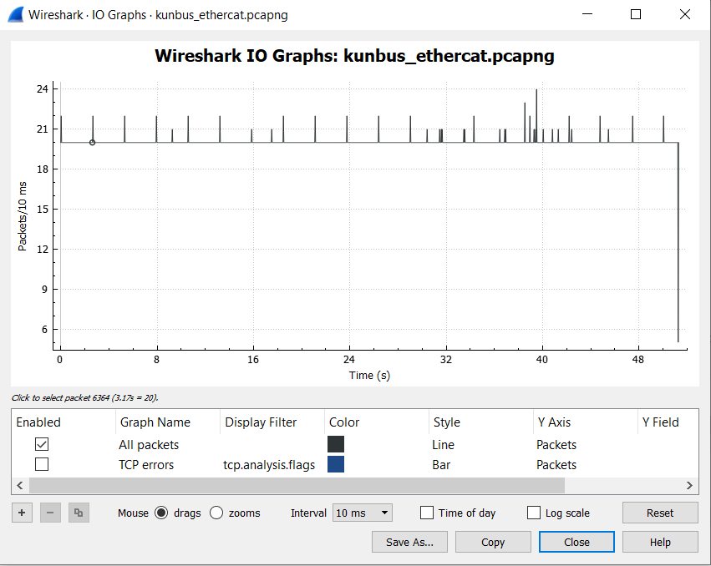Viewport: 711px width, 566px height.
Task: Click the packet 6364 hint text
Action: point(84,397)
